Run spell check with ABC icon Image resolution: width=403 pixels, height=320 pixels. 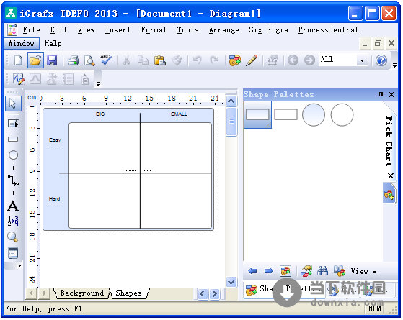point(106,60)
